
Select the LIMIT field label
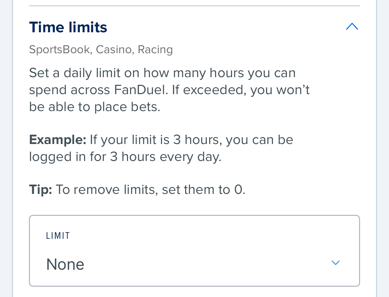(58, 235)
